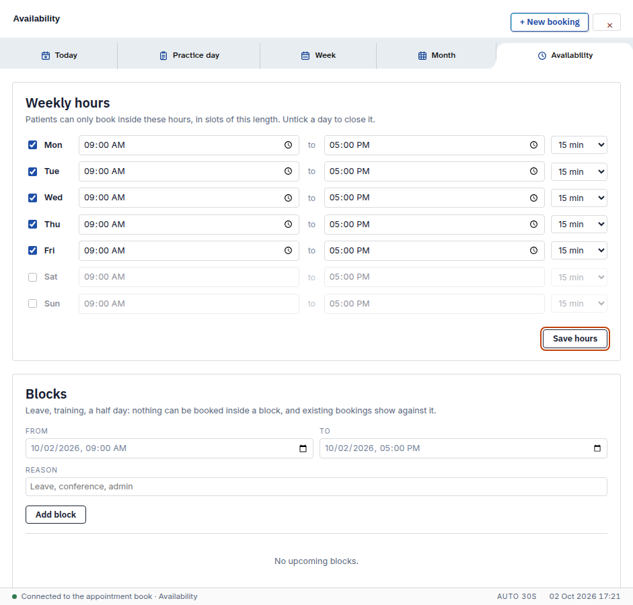Untick the Mon checkbox
633x605 pixels.
(x=33, y=145)
